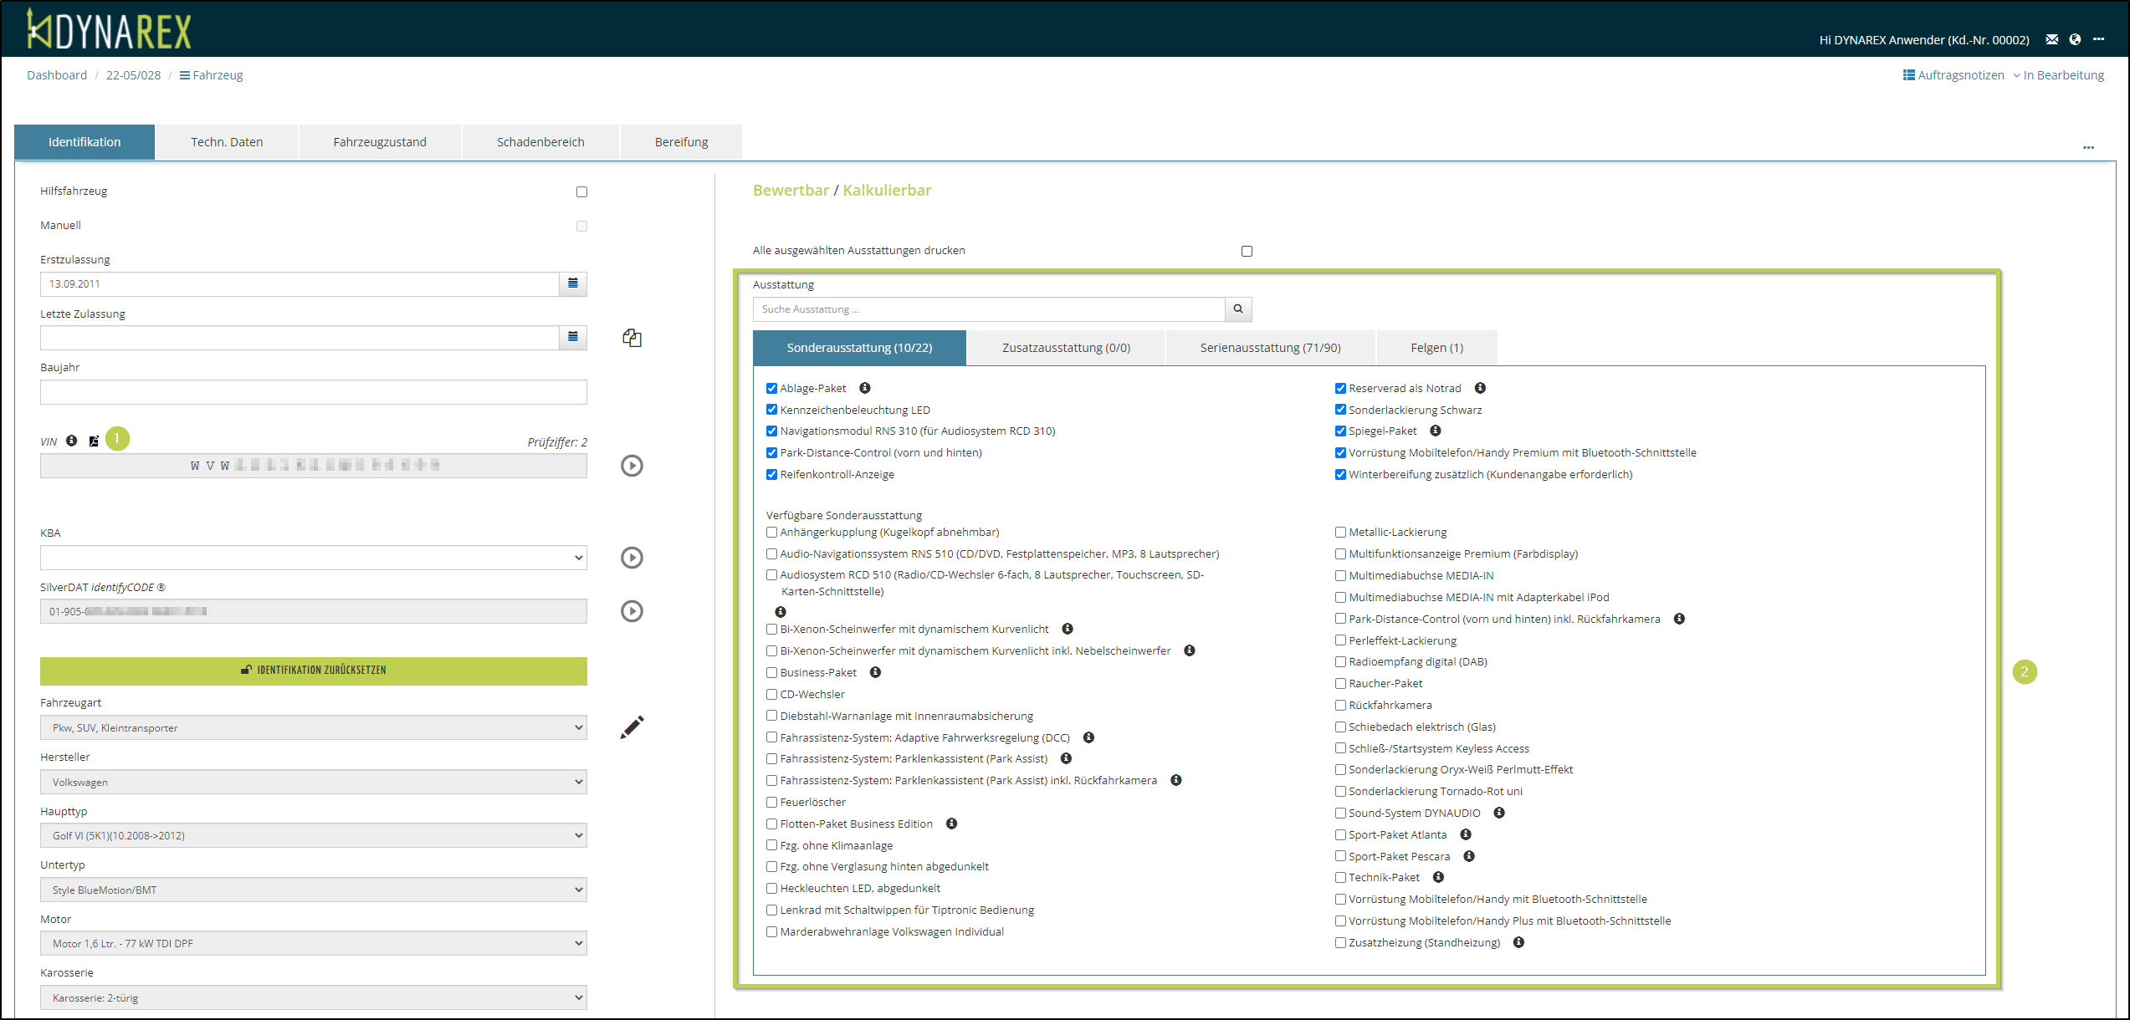This screenshot has height=1020, width=2130.
Task: Open the Erstzulassung calendar picker icon
Action: click(573, 283)
